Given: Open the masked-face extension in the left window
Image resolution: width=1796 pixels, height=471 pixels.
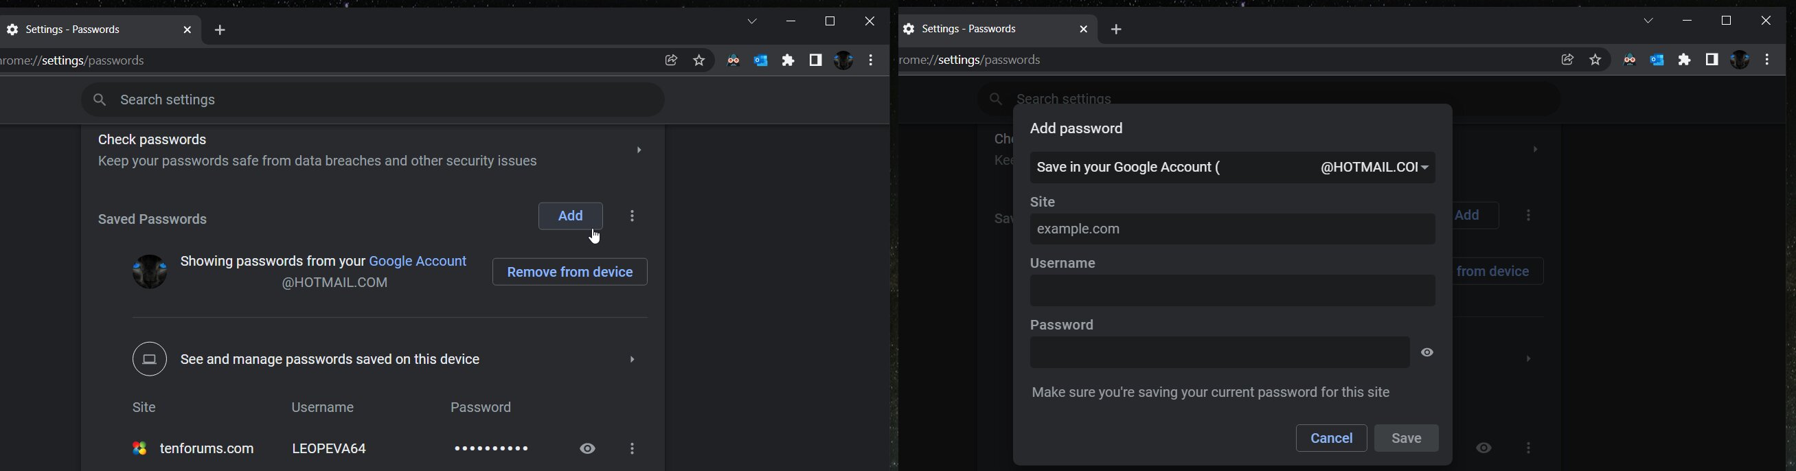Looking at the screenshot, I should pyautogui.click(x=733, y=60).
